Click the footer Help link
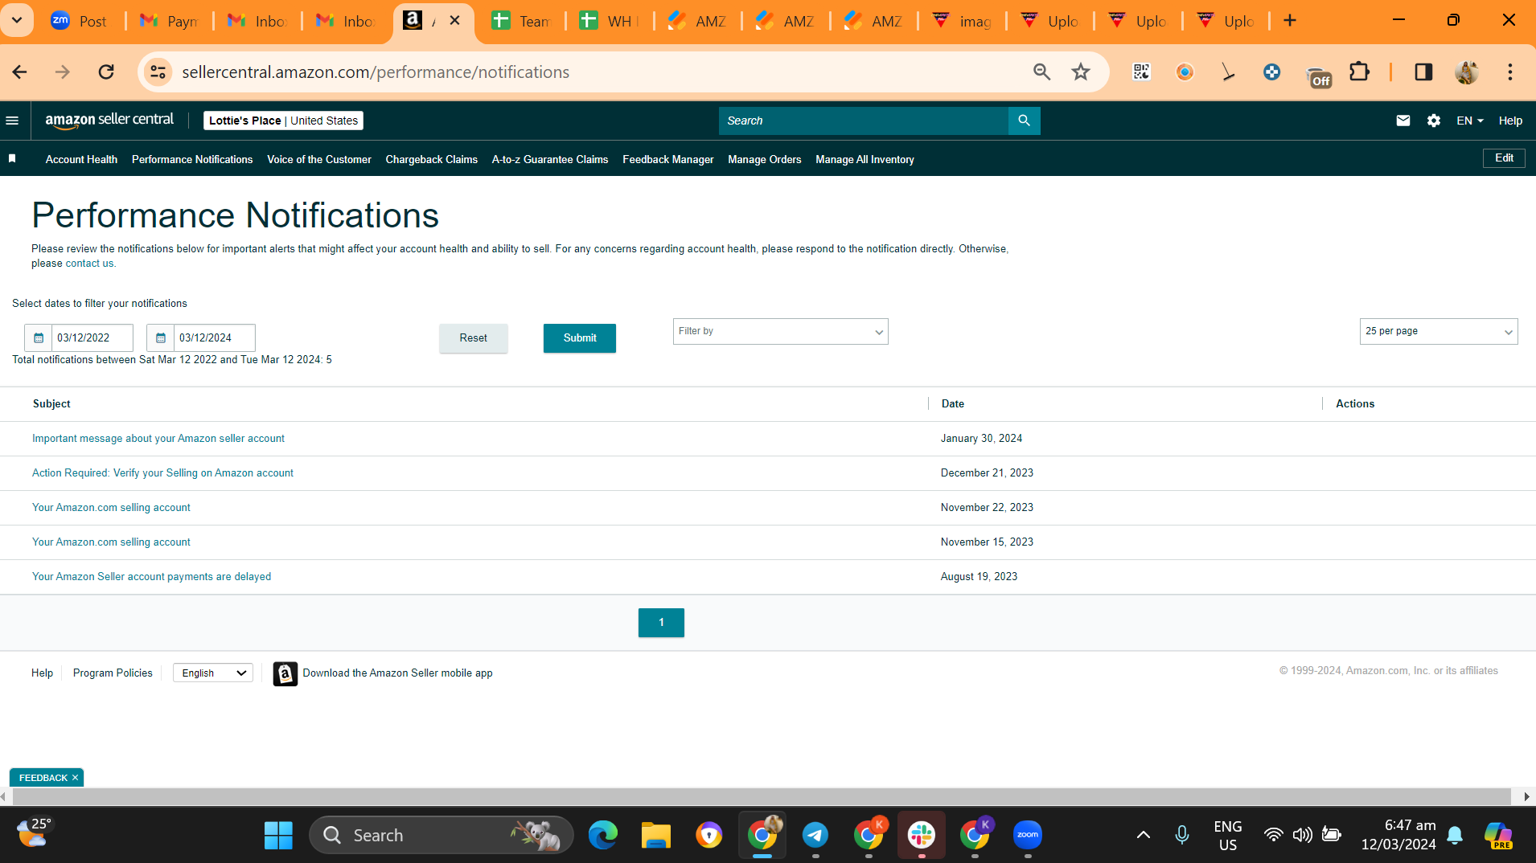The image size is (1536, 863). point(42,673)
